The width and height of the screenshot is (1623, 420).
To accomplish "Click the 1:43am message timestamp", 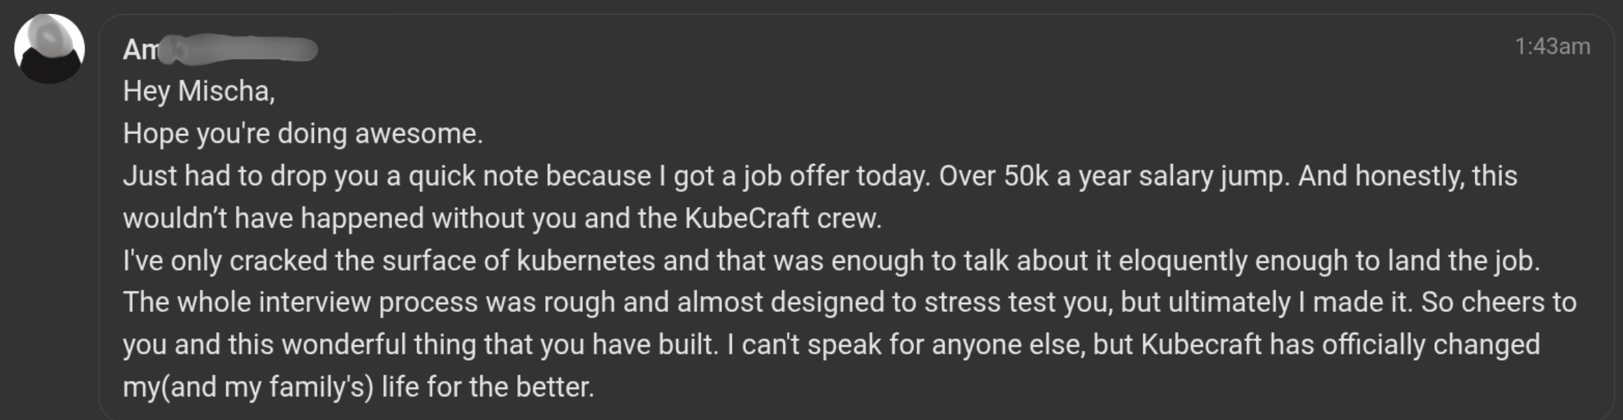I will click(1552, 46).
